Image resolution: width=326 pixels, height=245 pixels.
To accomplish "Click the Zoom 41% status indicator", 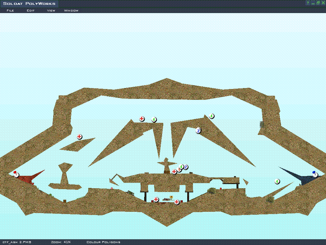I will (61, 242).
